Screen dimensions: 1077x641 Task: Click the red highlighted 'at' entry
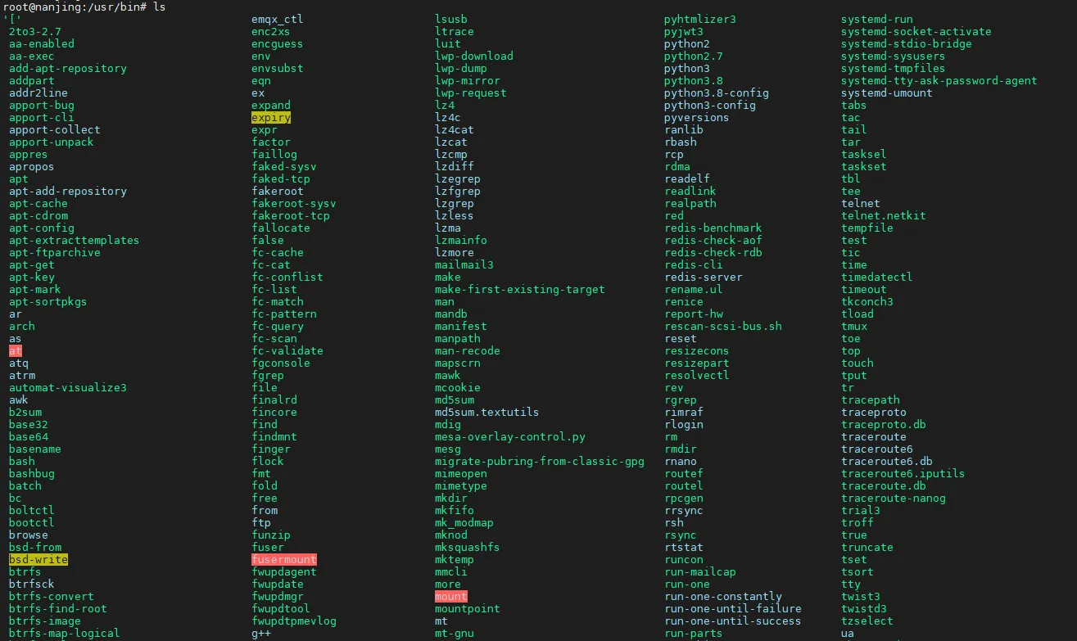coord(16,350)
